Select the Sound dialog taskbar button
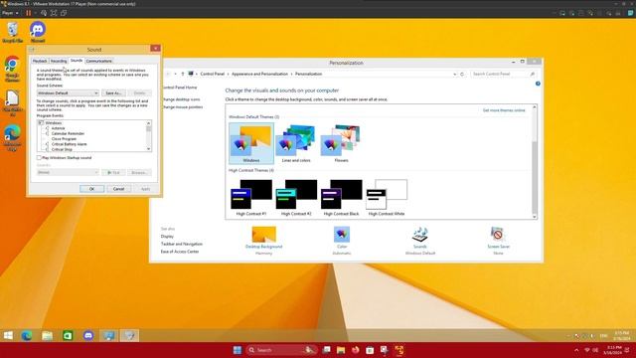The height and width of the screenshot is (358, 636). tap(129, 335)
